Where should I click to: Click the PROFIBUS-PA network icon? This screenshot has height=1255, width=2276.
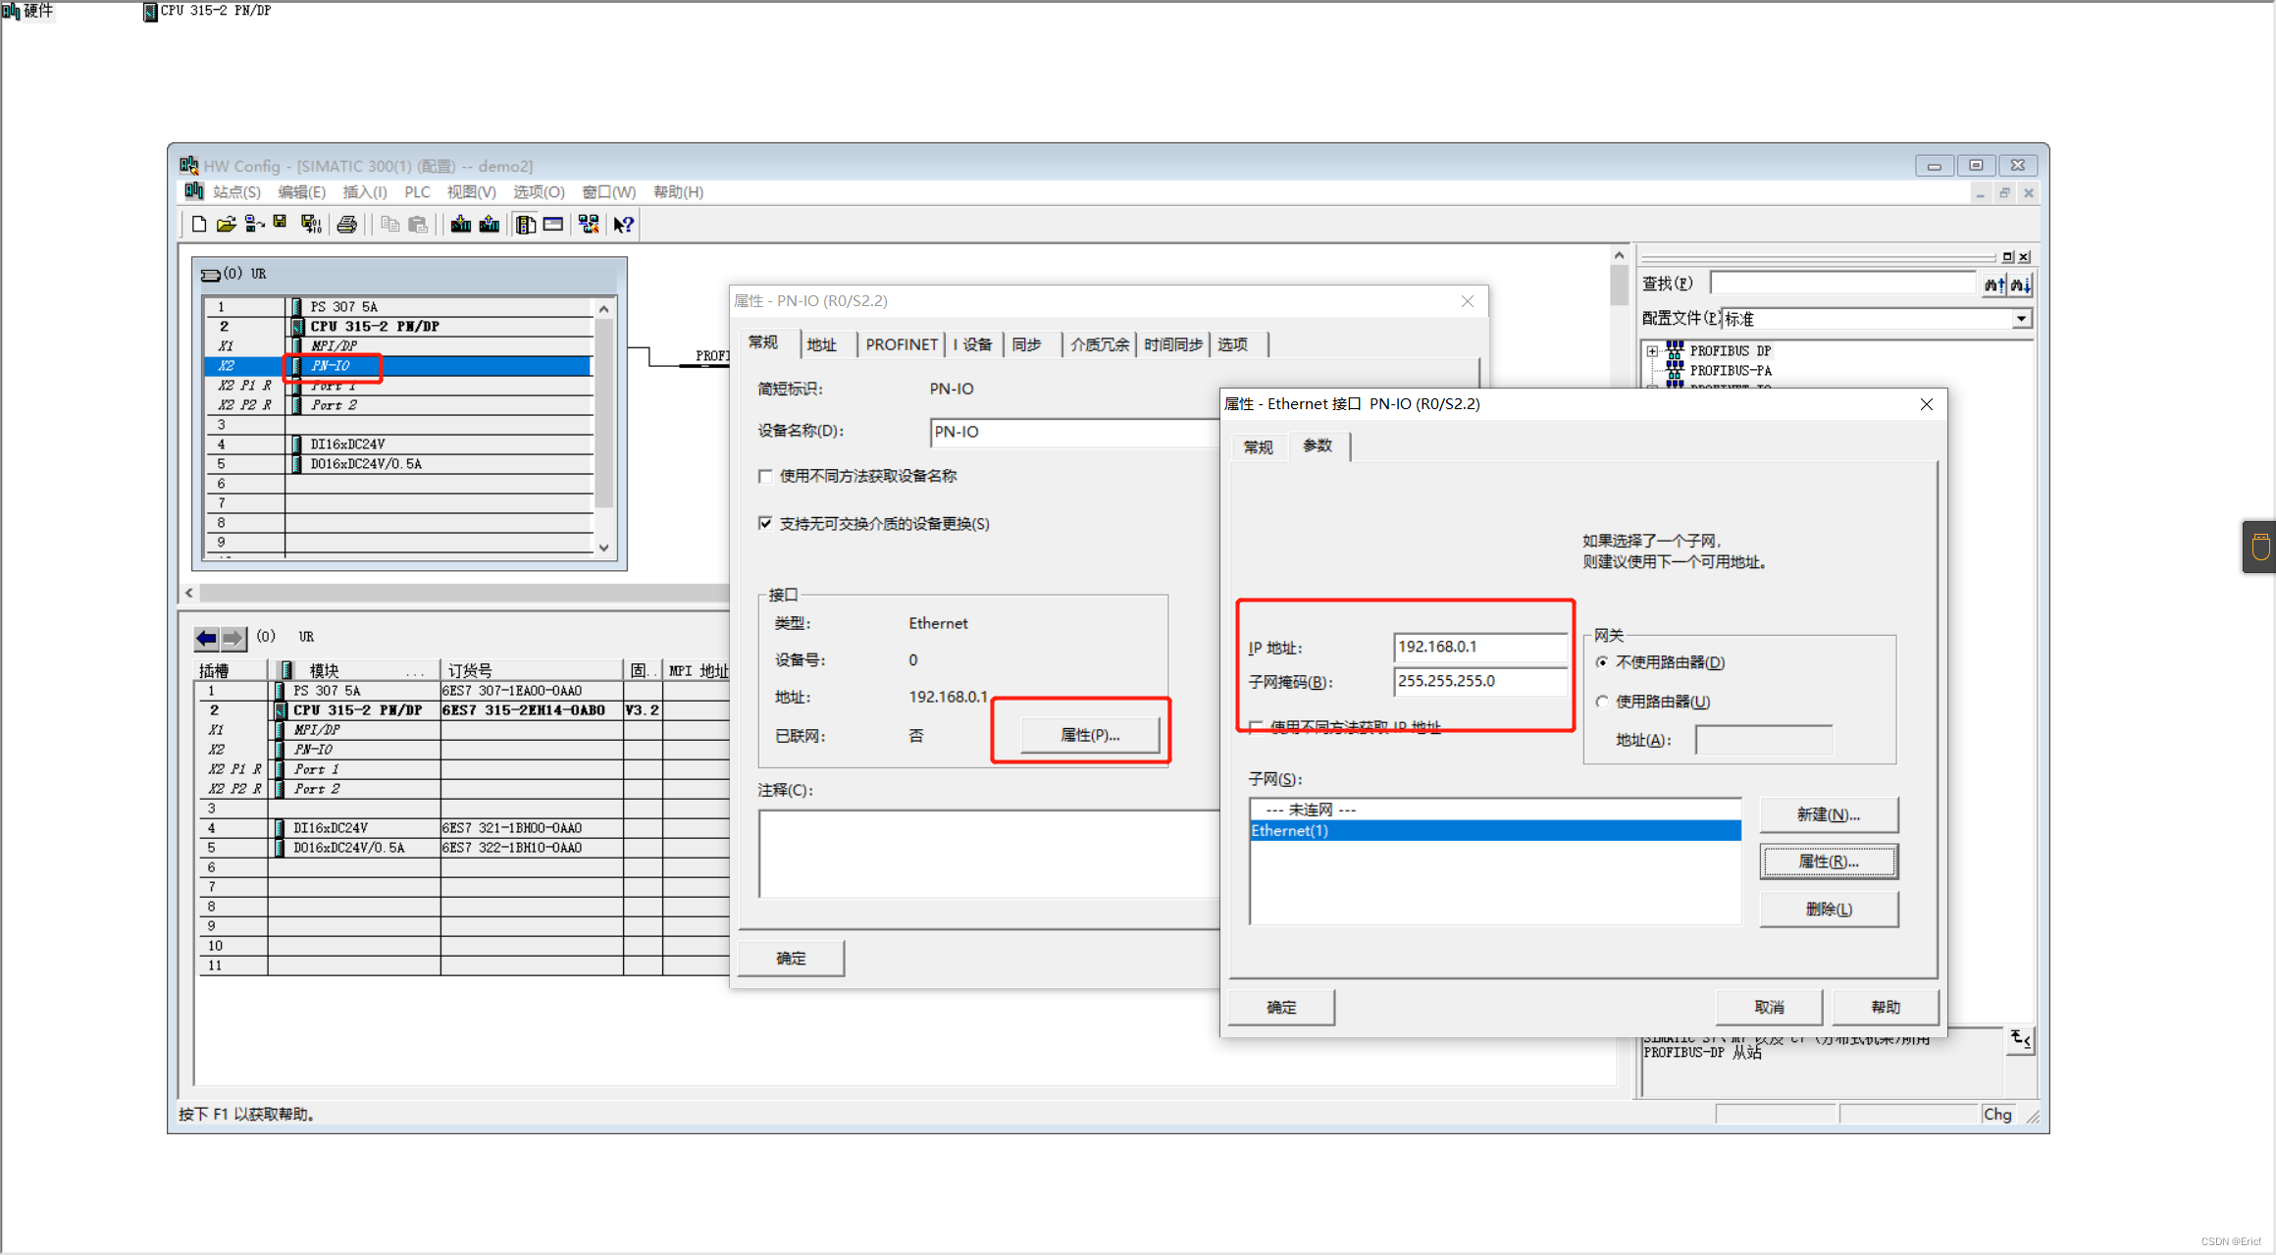tap(1675, 370)
